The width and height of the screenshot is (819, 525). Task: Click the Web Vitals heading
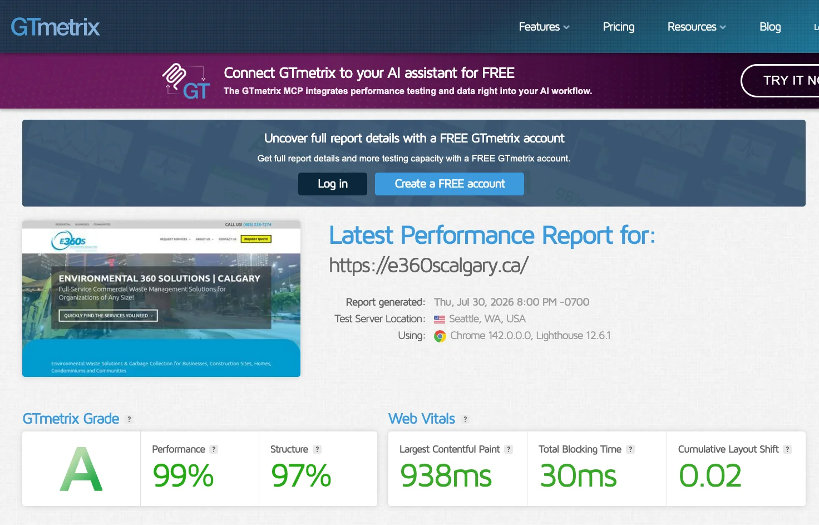(422, 419)
